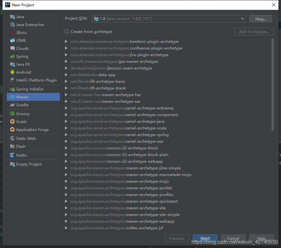Select maven-archetype-portlet row text

[x=121, y=188]
